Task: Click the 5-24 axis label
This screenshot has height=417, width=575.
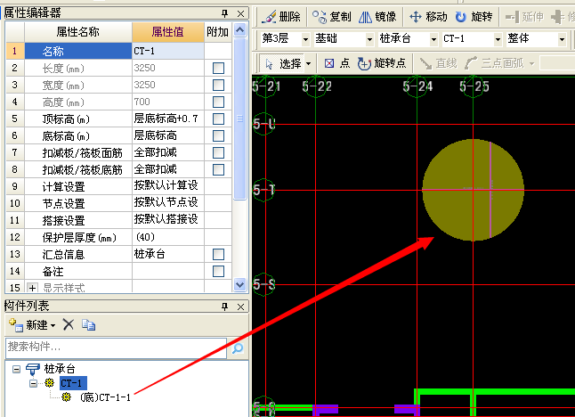Action: pyautogui.click(x=417, y=86)
